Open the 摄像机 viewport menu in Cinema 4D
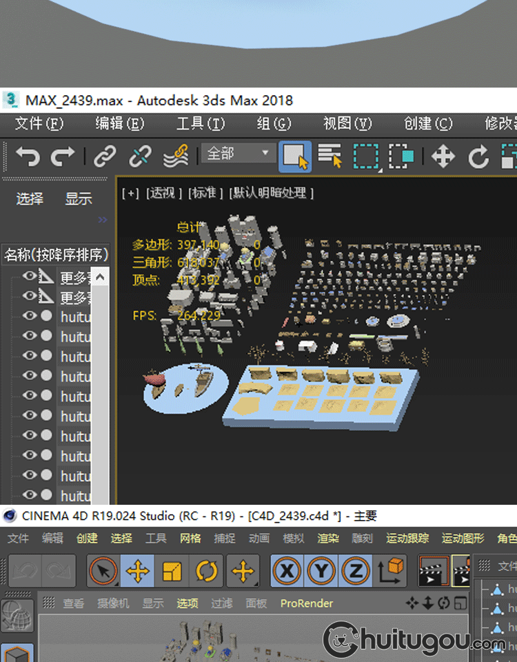517x662 pixels. (113, 603)
